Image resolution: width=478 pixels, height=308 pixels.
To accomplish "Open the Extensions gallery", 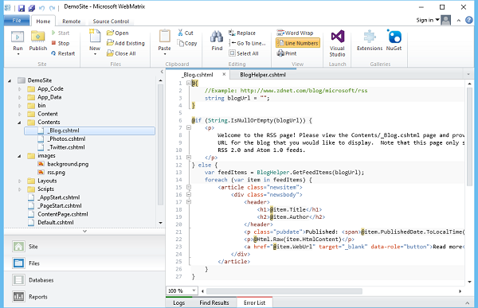I will [x=370, y=37].
